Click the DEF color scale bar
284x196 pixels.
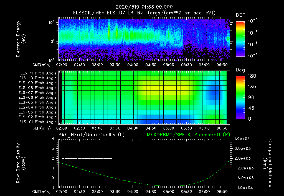tap(240, 39)
